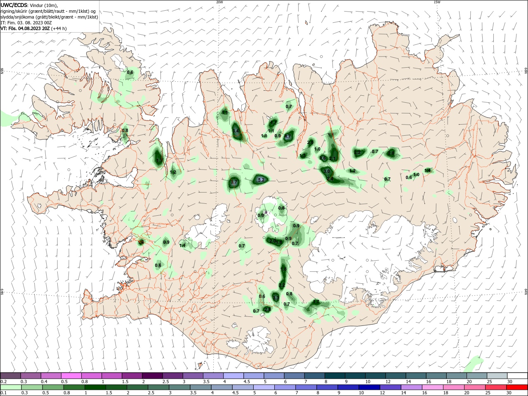Image resolution: width=528 pixels, height=396 pixels.
Task: Click the 'VT: Fös. 04.08.2023 20Z' valid time
Action: tap(25, 28)
